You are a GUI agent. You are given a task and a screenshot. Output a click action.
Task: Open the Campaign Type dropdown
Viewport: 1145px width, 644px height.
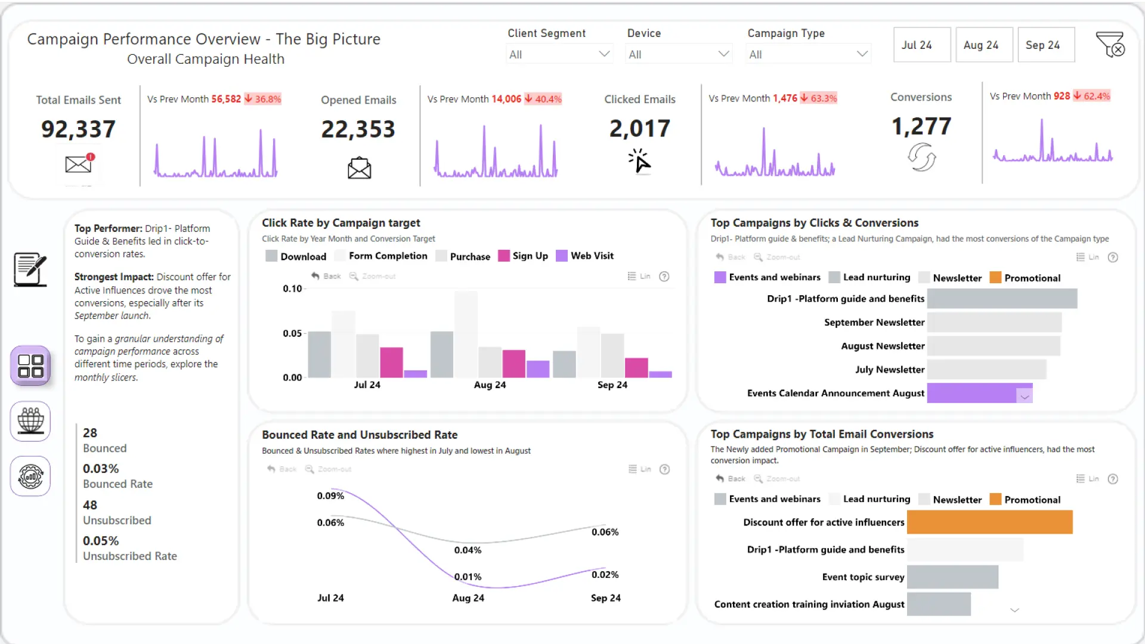[x=809, y=54]
